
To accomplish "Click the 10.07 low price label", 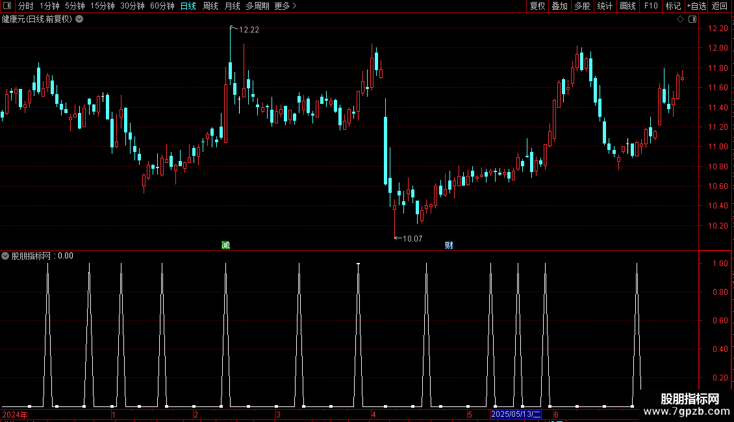I will point(412,239).
